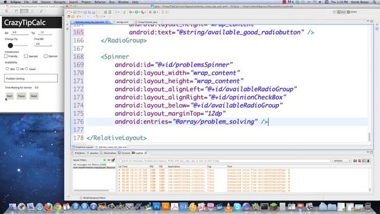Open the Problem Solving spinner
Image resolution: width=380 pixels, height=214 pixels.
click(x=31, y=78)
